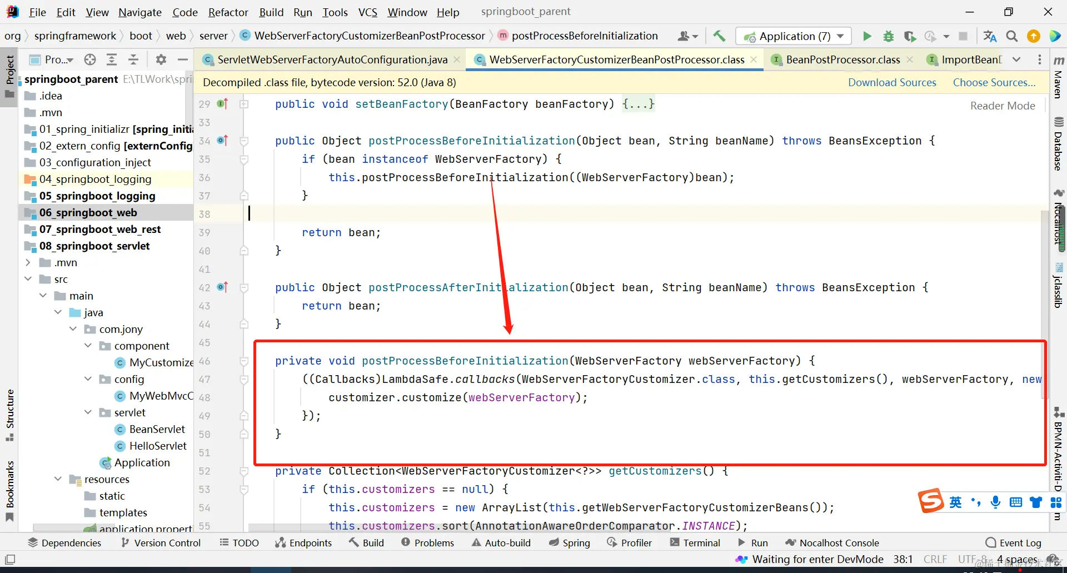Open the Refactor menu

tap(228, 12)
